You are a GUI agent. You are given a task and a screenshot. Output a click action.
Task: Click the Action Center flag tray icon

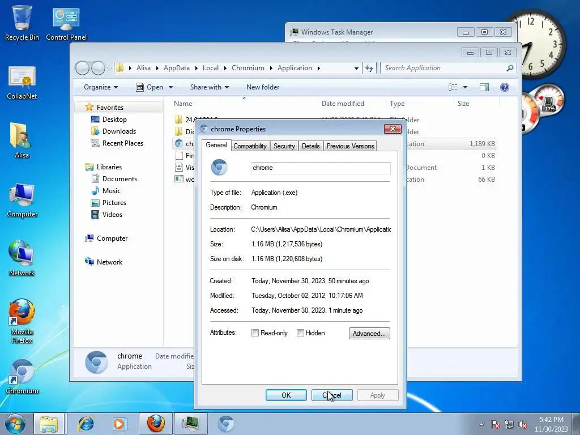(496, 424)
